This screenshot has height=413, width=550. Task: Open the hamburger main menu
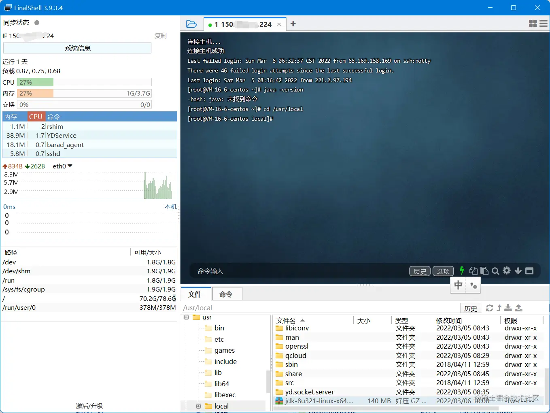coord(544,24)
